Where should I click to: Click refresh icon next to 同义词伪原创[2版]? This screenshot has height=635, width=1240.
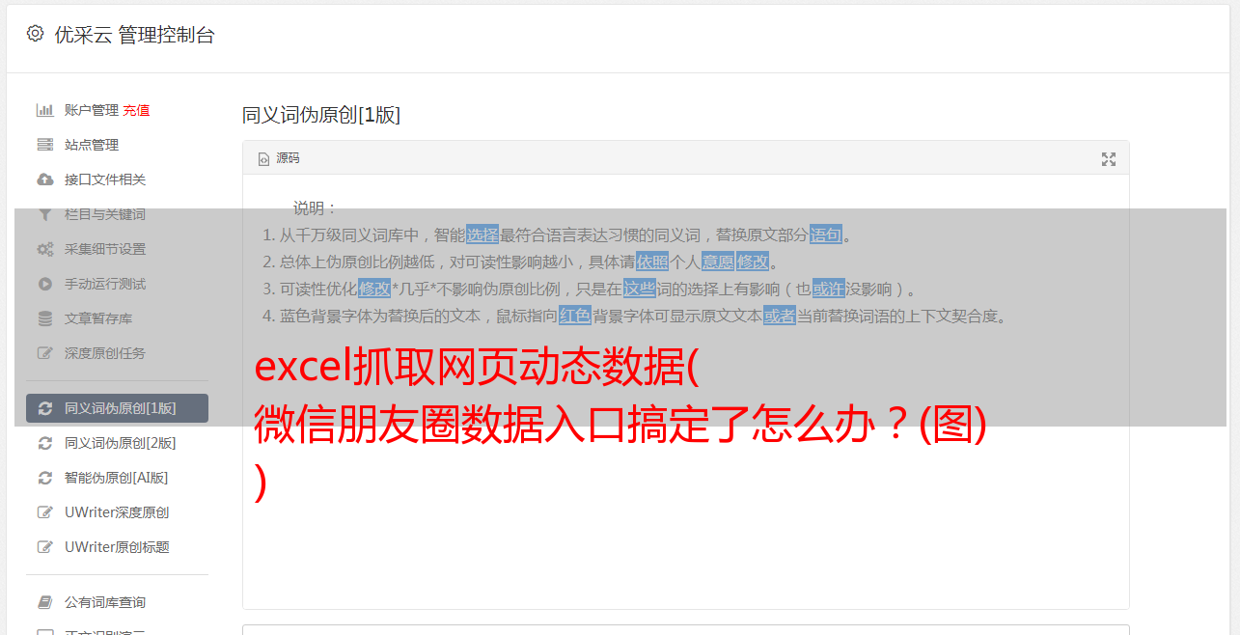click(x=44, y=443)
